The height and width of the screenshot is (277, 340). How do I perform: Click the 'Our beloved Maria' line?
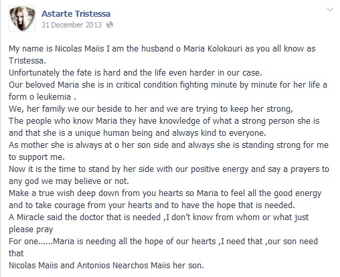point(168,85)
